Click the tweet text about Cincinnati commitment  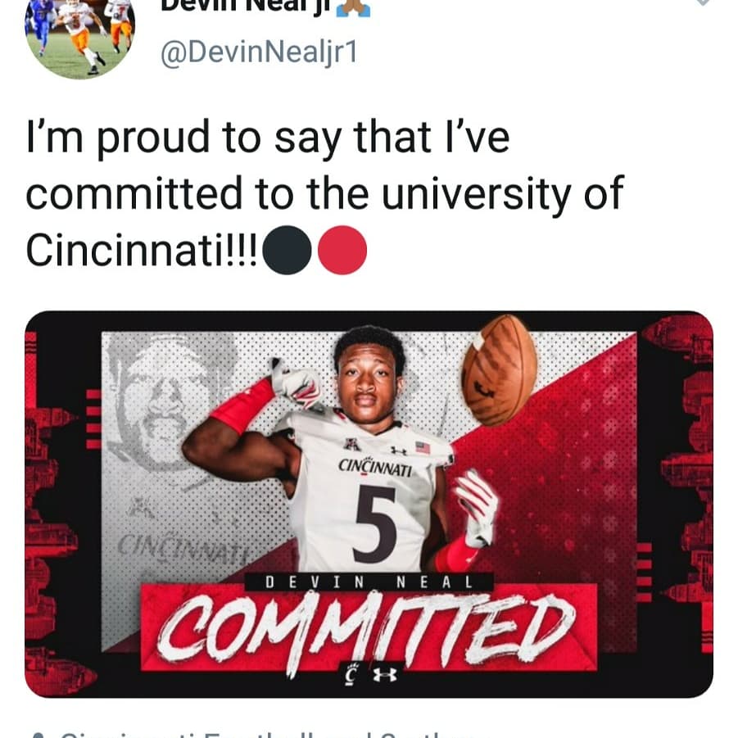[324, 193]
